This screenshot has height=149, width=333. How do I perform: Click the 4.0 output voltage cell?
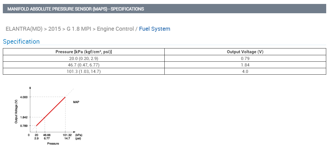[245, 72]
